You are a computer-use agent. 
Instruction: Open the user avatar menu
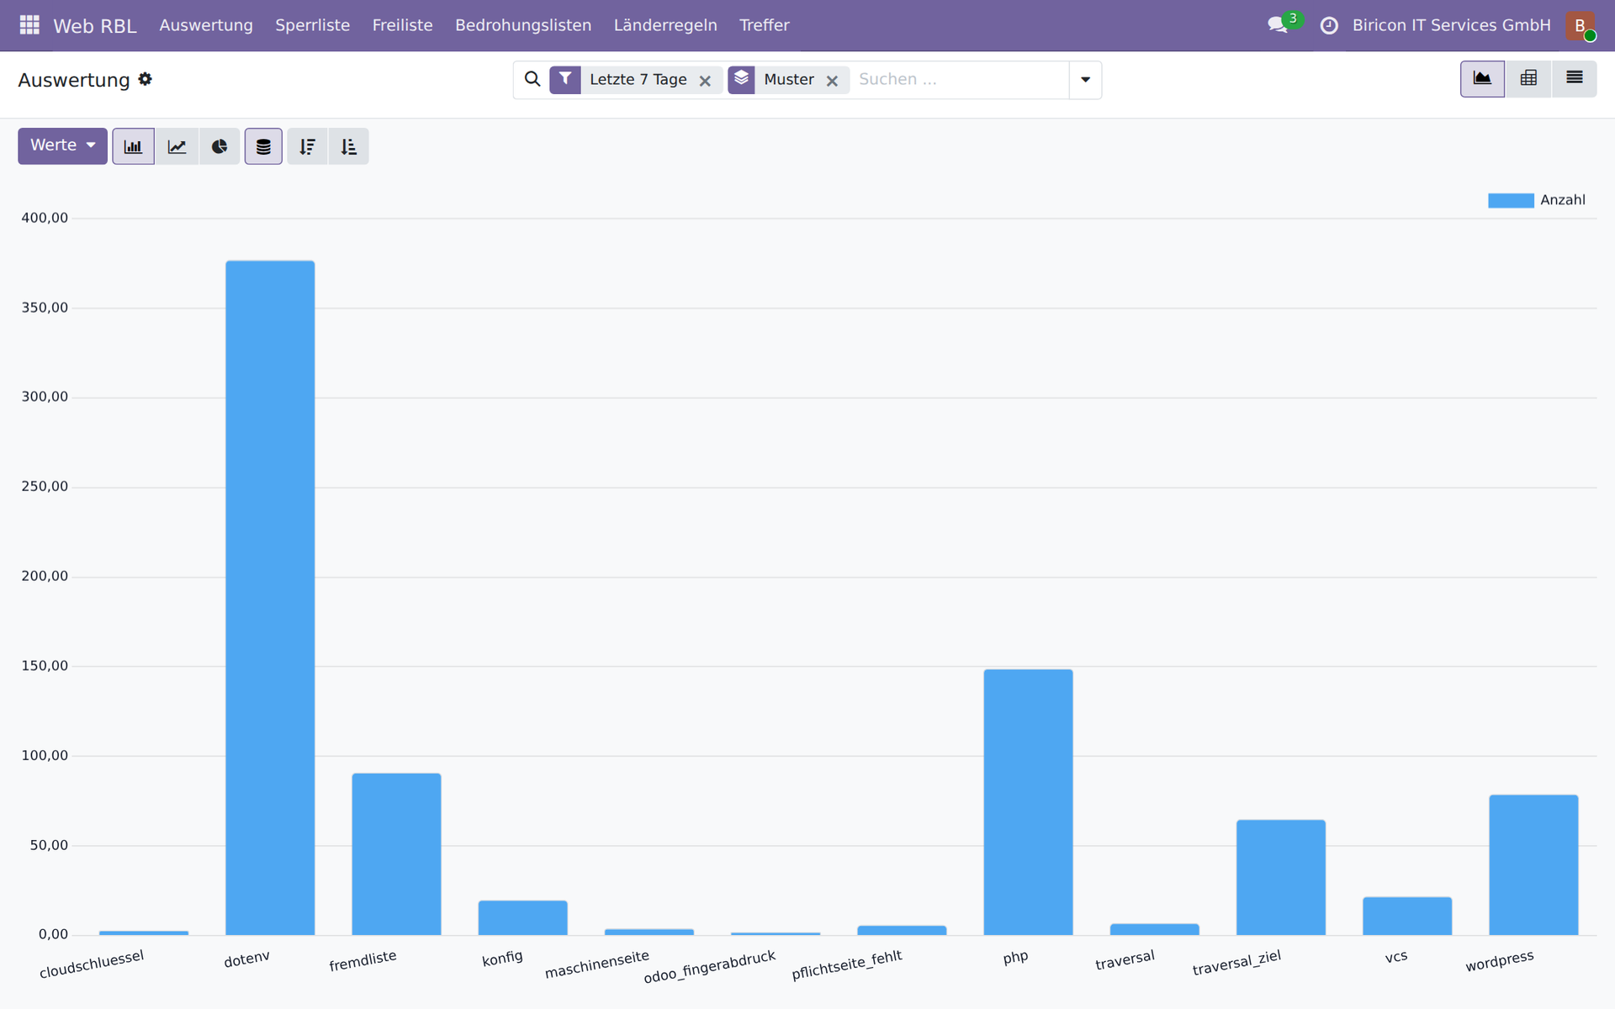[1580, 25]
